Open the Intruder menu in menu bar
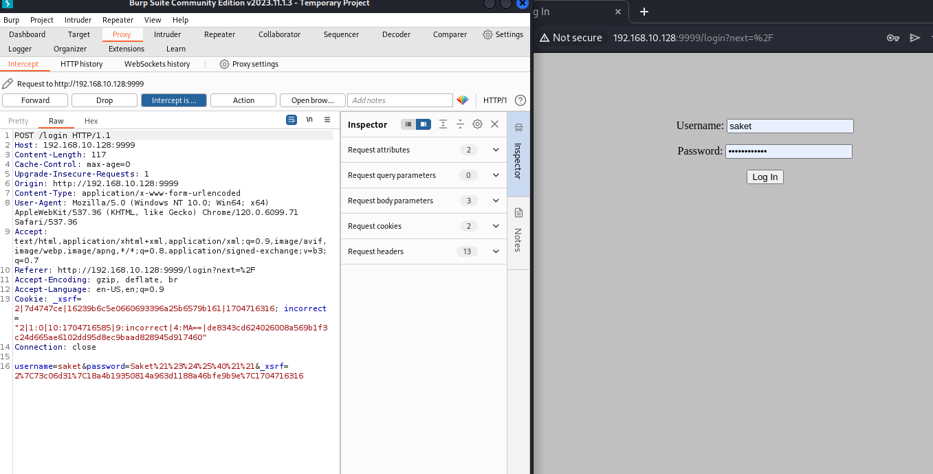 click(x=78, y=20)
